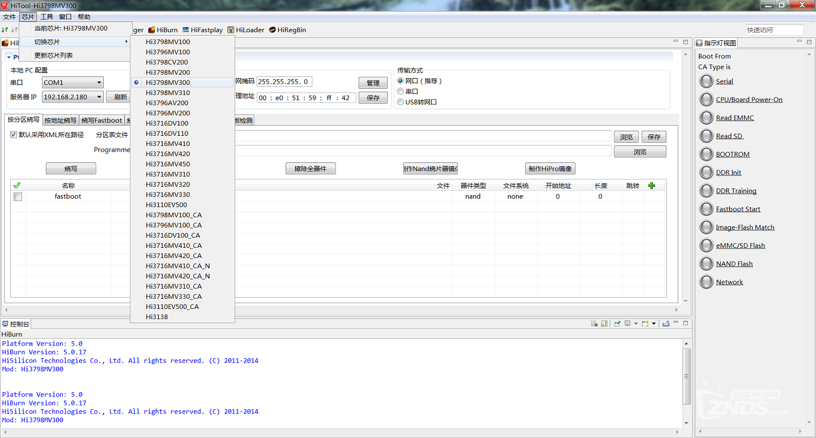816x438 pixels.
Task: Click the DDR Training indicator light
Action: pyautogui.click(x=706, y=191)
